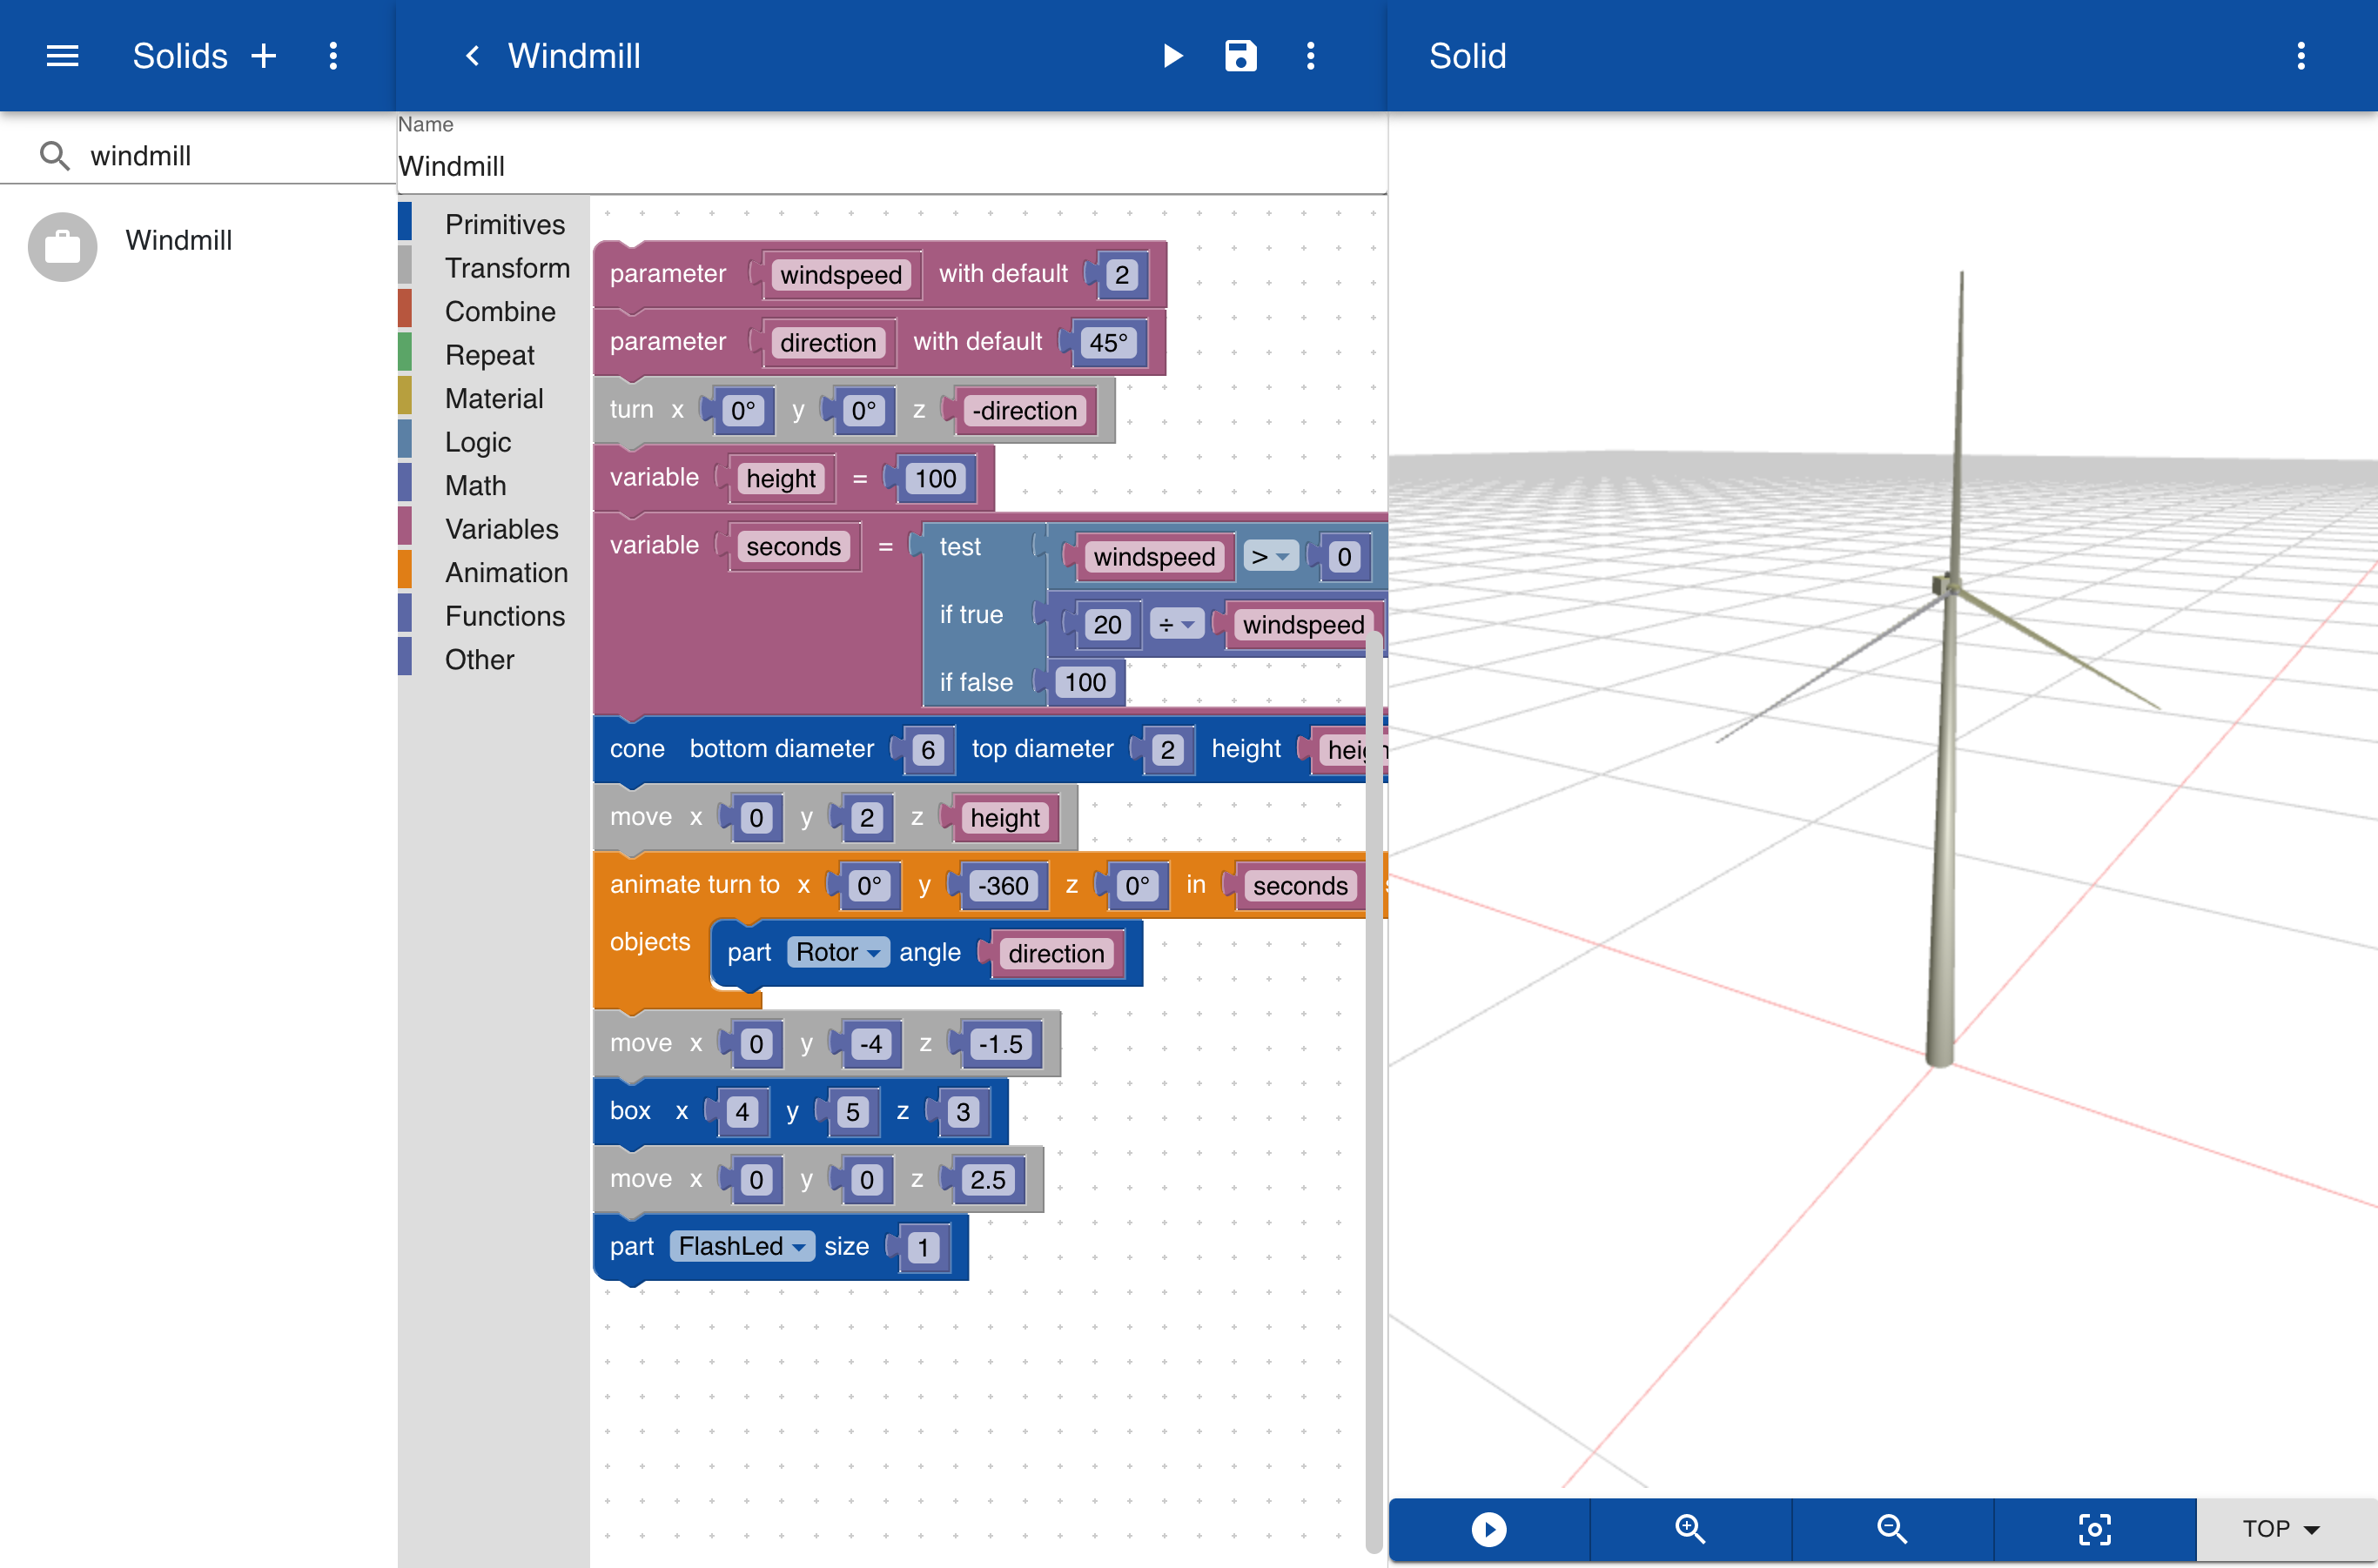Open the Rotor part dropdown
Screen dimensions: 2378x1568
[838, 953]
